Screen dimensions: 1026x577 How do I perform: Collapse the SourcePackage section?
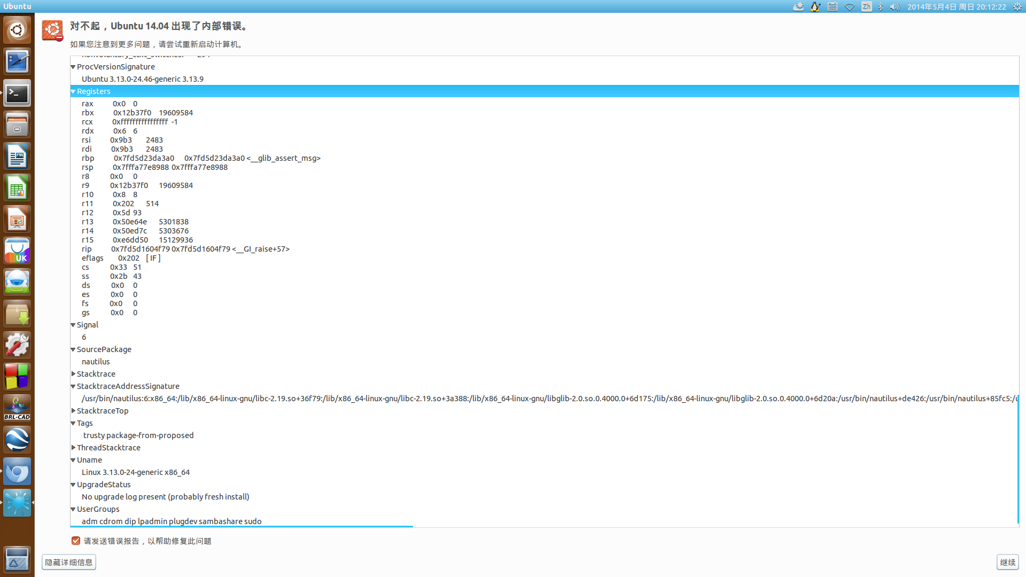(73, 349)
